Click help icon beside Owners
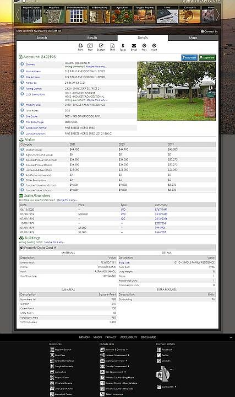 click(22, 64)
